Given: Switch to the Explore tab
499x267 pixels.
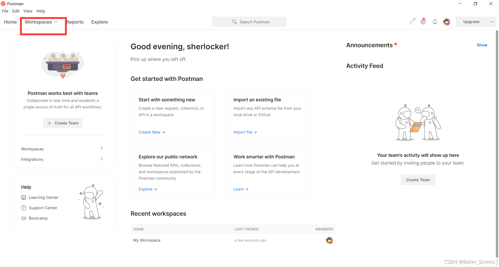Looking at the screenshot, I should click(x=100, y=22).
